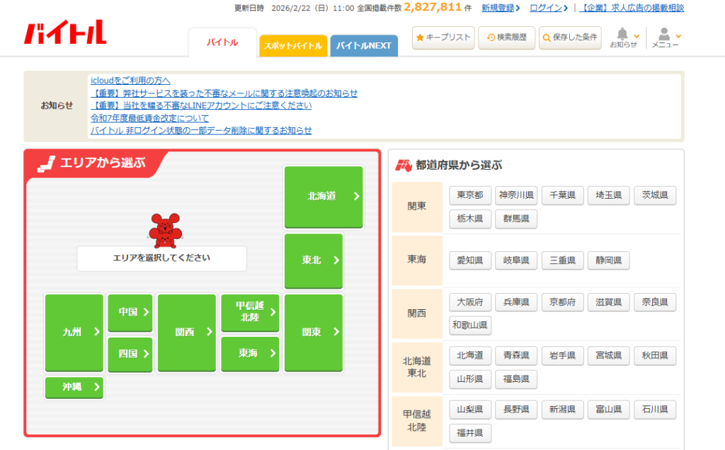Click the バイトル logo
Viewport: 725px width, 450px height.
[65, 33]
